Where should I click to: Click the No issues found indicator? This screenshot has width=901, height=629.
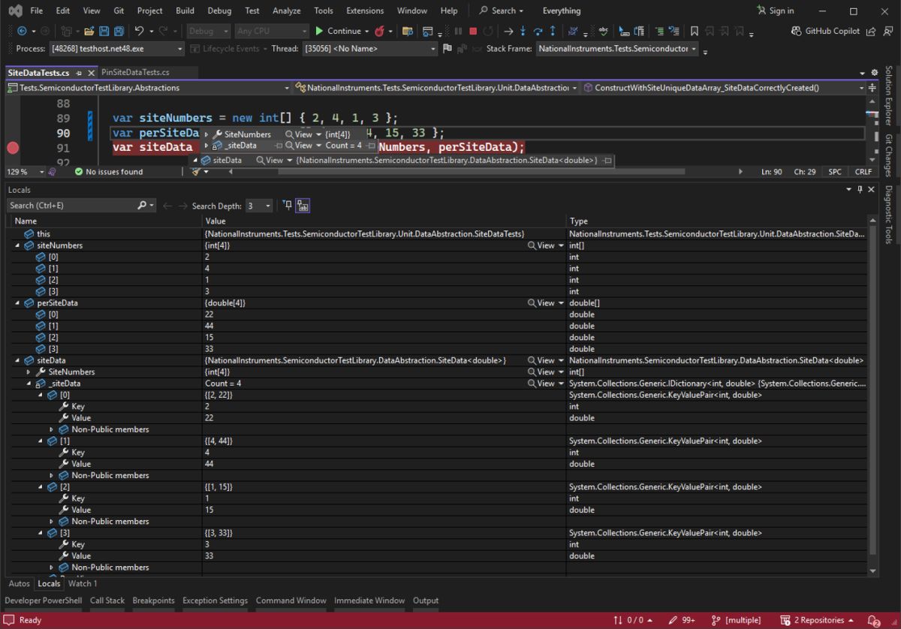pos(109,172)
